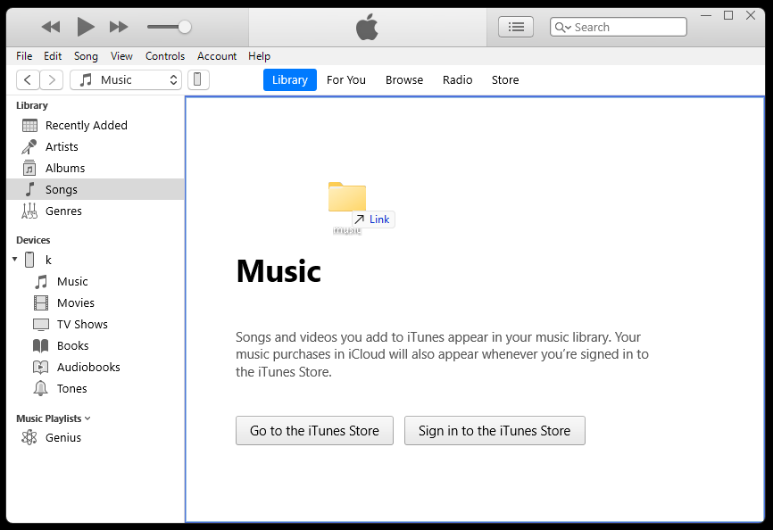Viewport: 773px width, 530px height.
Task: Switch to the Radio tab
Action: (x=458, y=79)
